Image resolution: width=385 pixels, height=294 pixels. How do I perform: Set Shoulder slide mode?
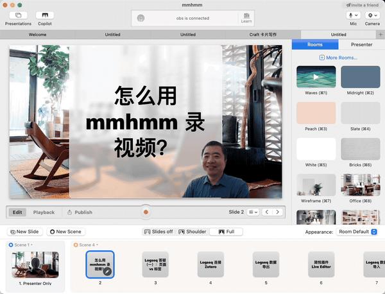[x=193, y=232]
